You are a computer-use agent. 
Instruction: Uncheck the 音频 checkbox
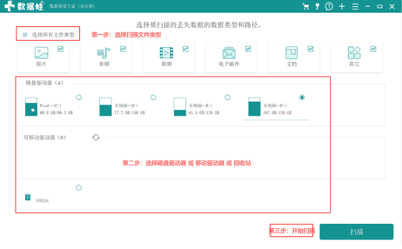(x=123, y=48)
